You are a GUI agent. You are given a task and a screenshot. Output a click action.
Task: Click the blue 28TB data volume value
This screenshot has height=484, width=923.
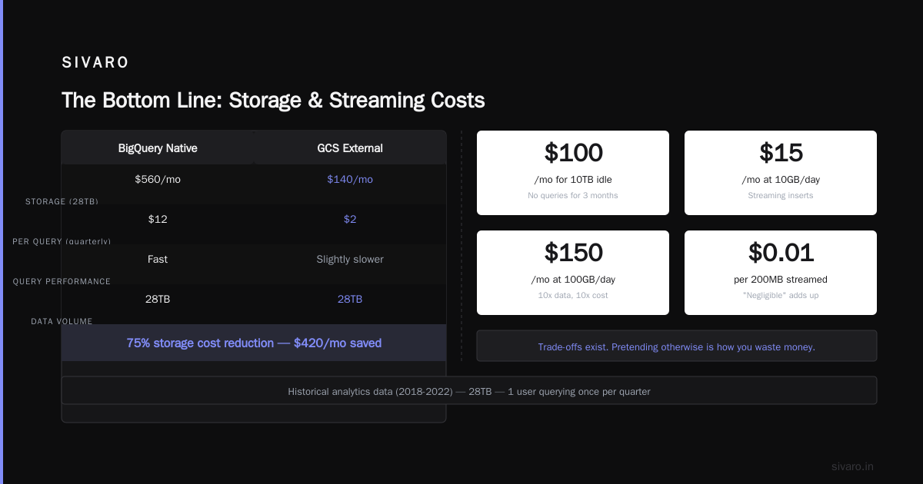[350, 299]
